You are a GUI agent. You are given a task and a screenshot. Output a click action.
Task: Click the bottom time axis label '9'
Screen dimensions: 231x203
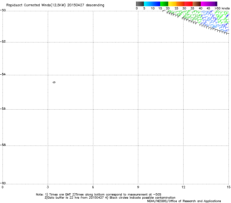[138, 187]
